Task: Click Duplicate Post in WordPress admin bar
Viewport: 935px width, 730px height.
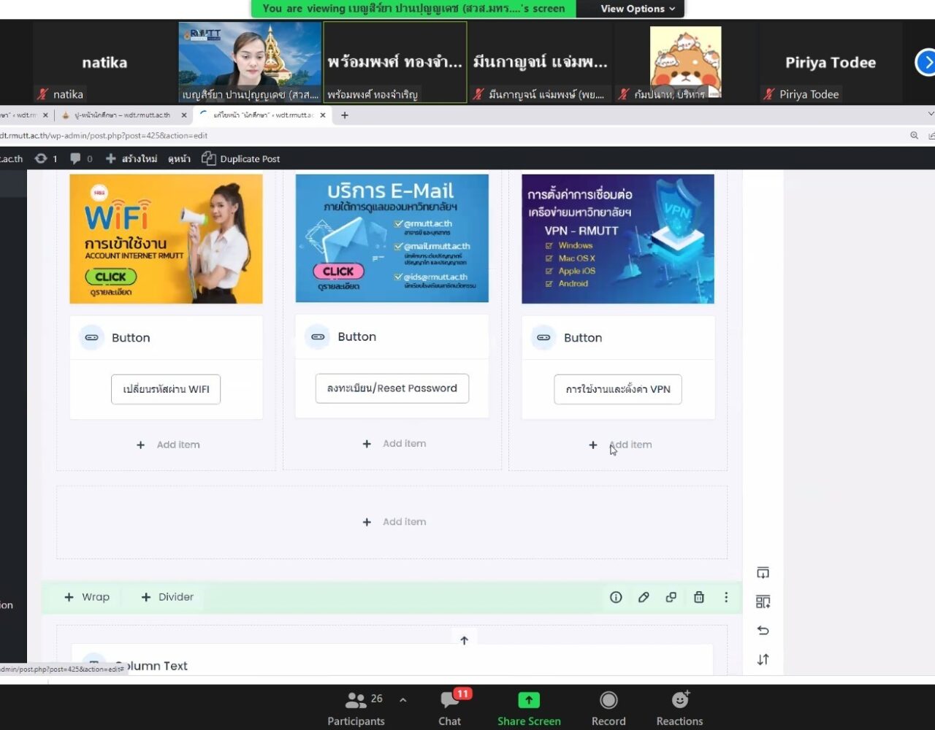Action: pyautogui.click(x=241, y=159)
